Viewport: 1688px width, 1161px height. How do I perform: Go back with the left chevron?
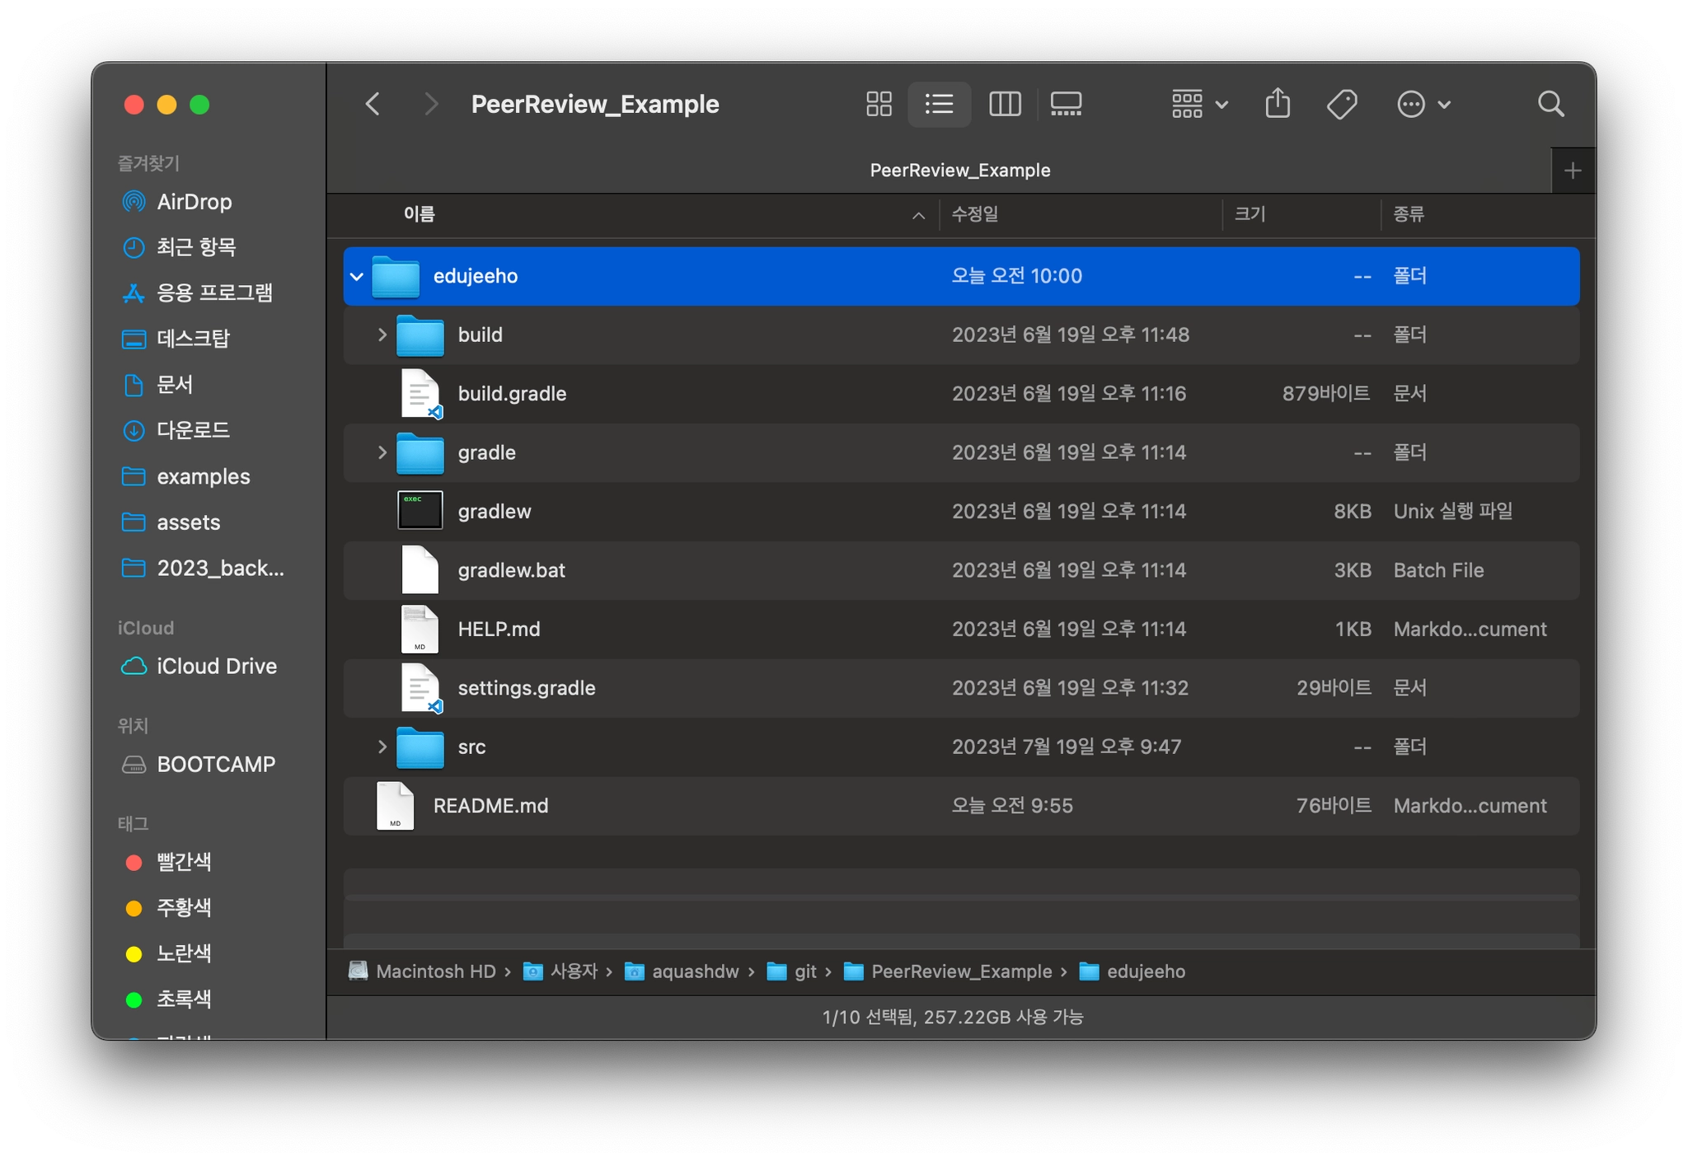tap(373, 104)
